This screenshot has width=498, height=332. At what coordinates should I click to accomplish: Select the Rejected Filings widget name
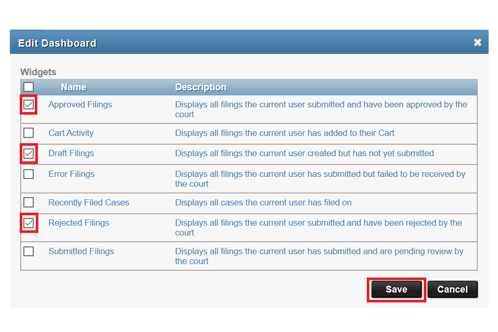(79, 223)
